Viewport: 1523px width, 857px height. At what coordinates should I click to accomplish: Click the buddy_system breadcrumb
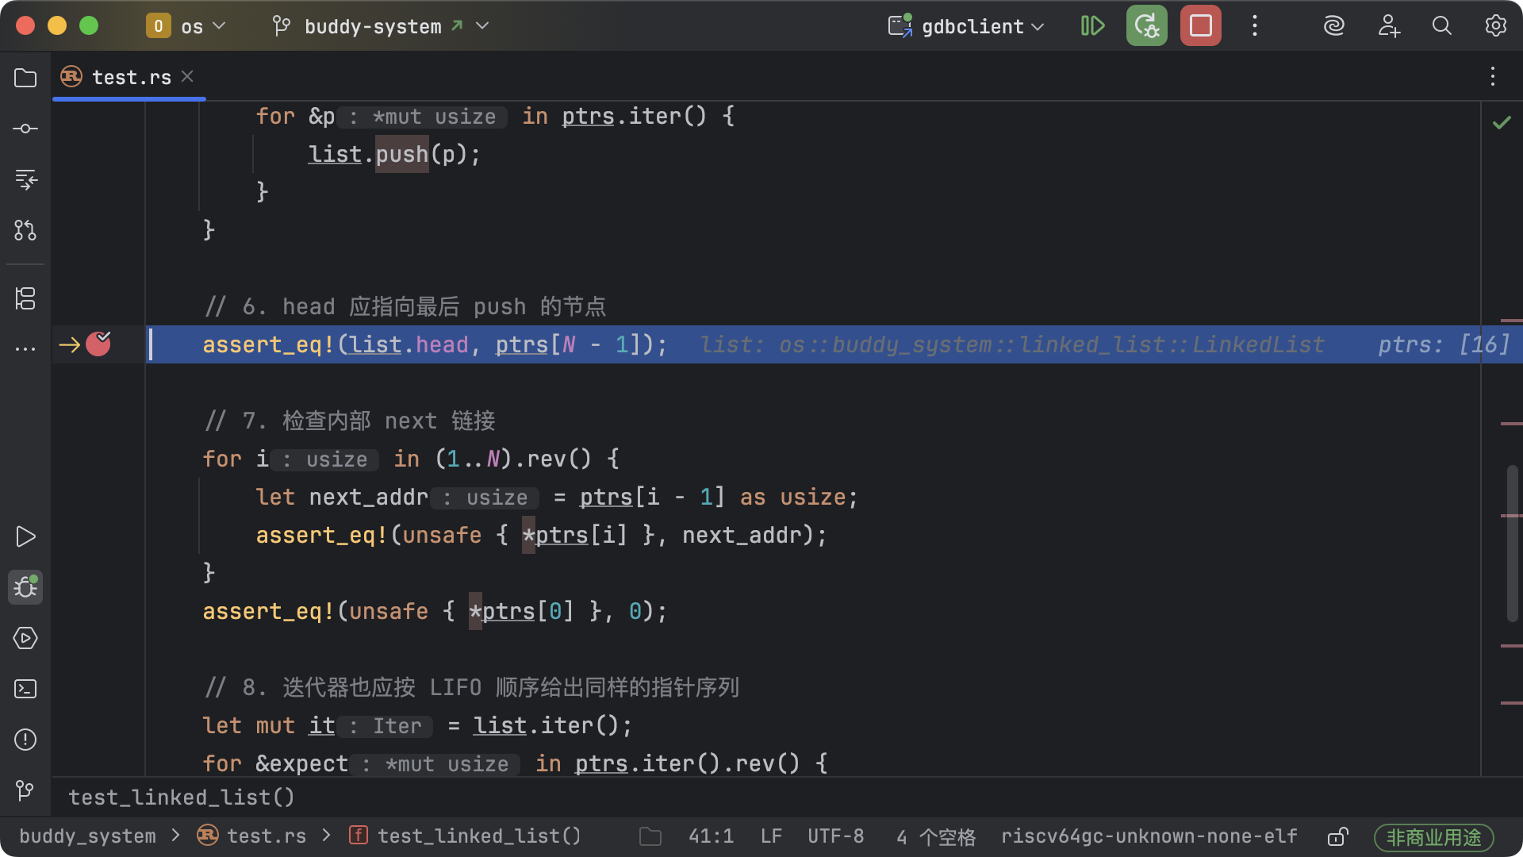click(87, 836)
